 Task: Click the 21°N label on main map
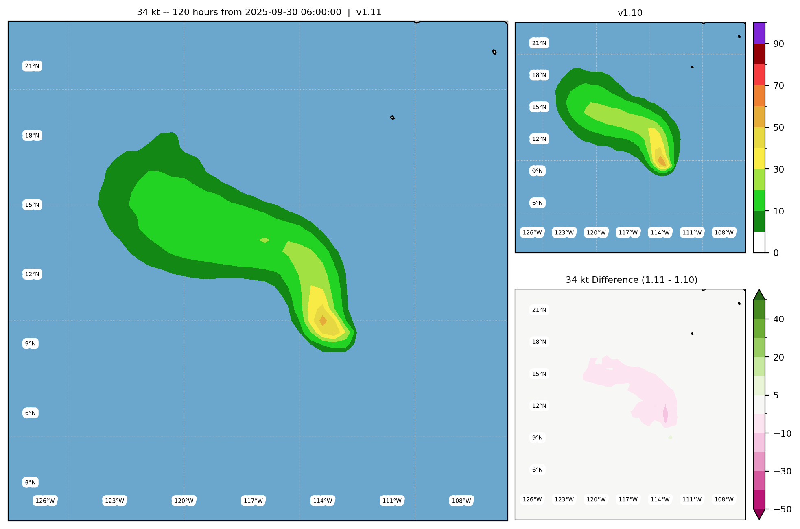point(32,66)
